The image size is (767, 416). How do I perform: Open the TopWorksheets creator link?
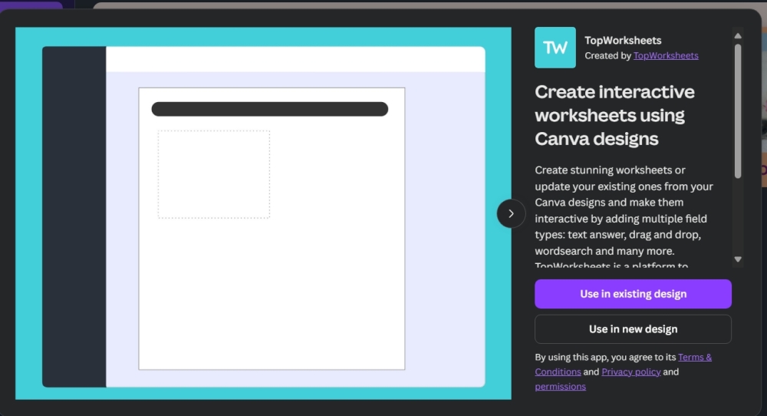pos(665,55)
